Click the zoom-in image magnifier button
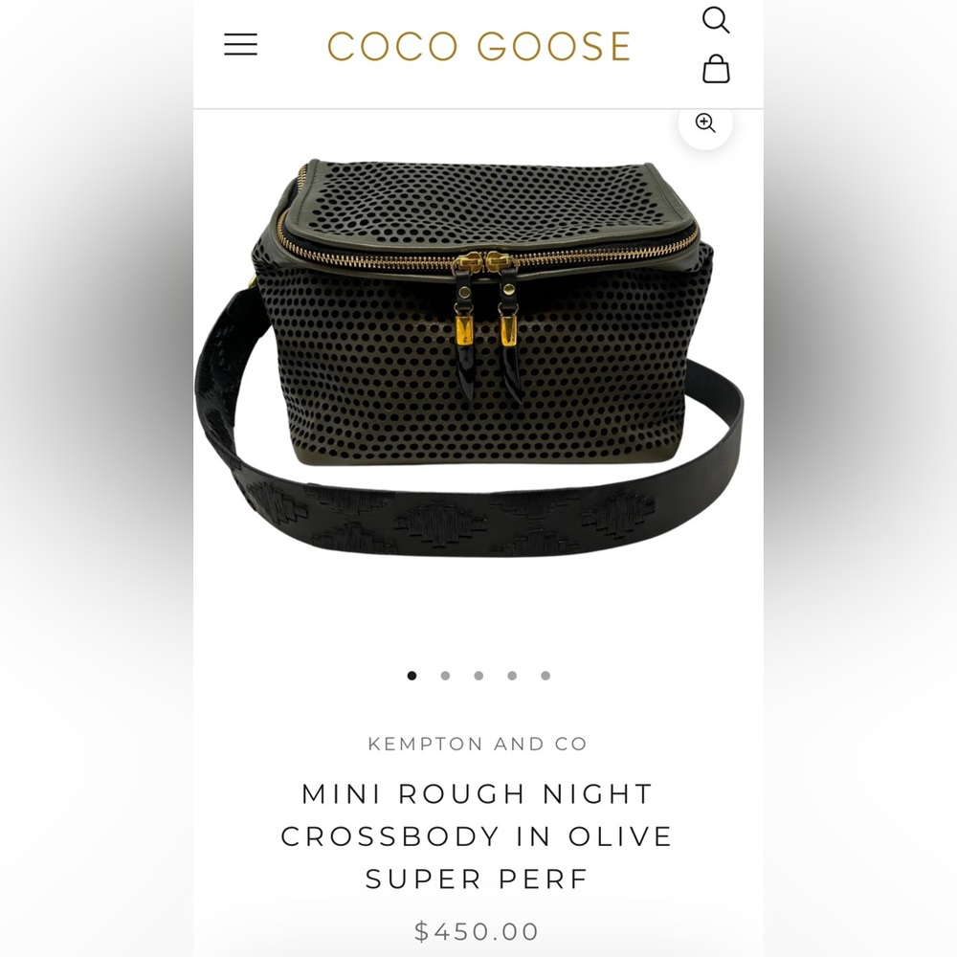 coord(705,122)
